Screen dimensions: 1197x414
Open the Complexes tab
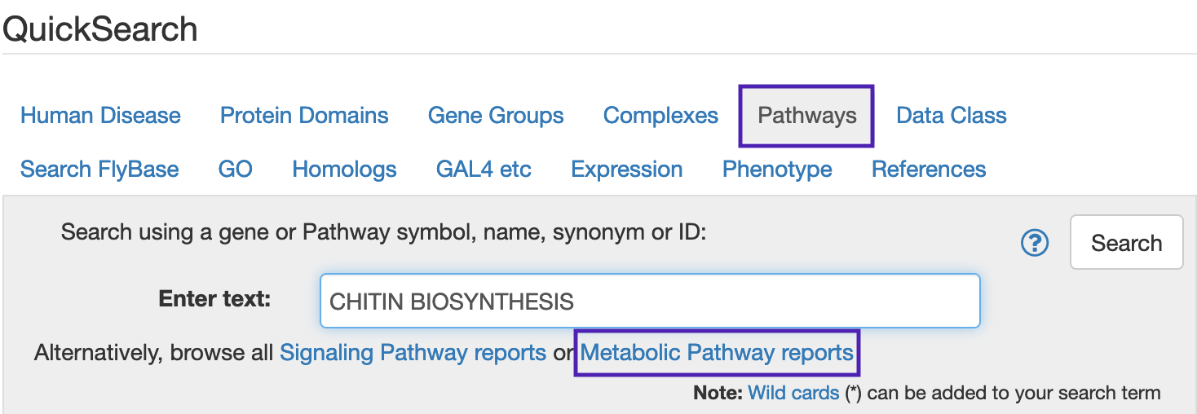pos(660,116)
